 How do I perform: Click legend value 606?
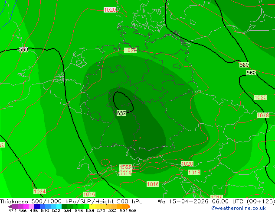[132, 210]
